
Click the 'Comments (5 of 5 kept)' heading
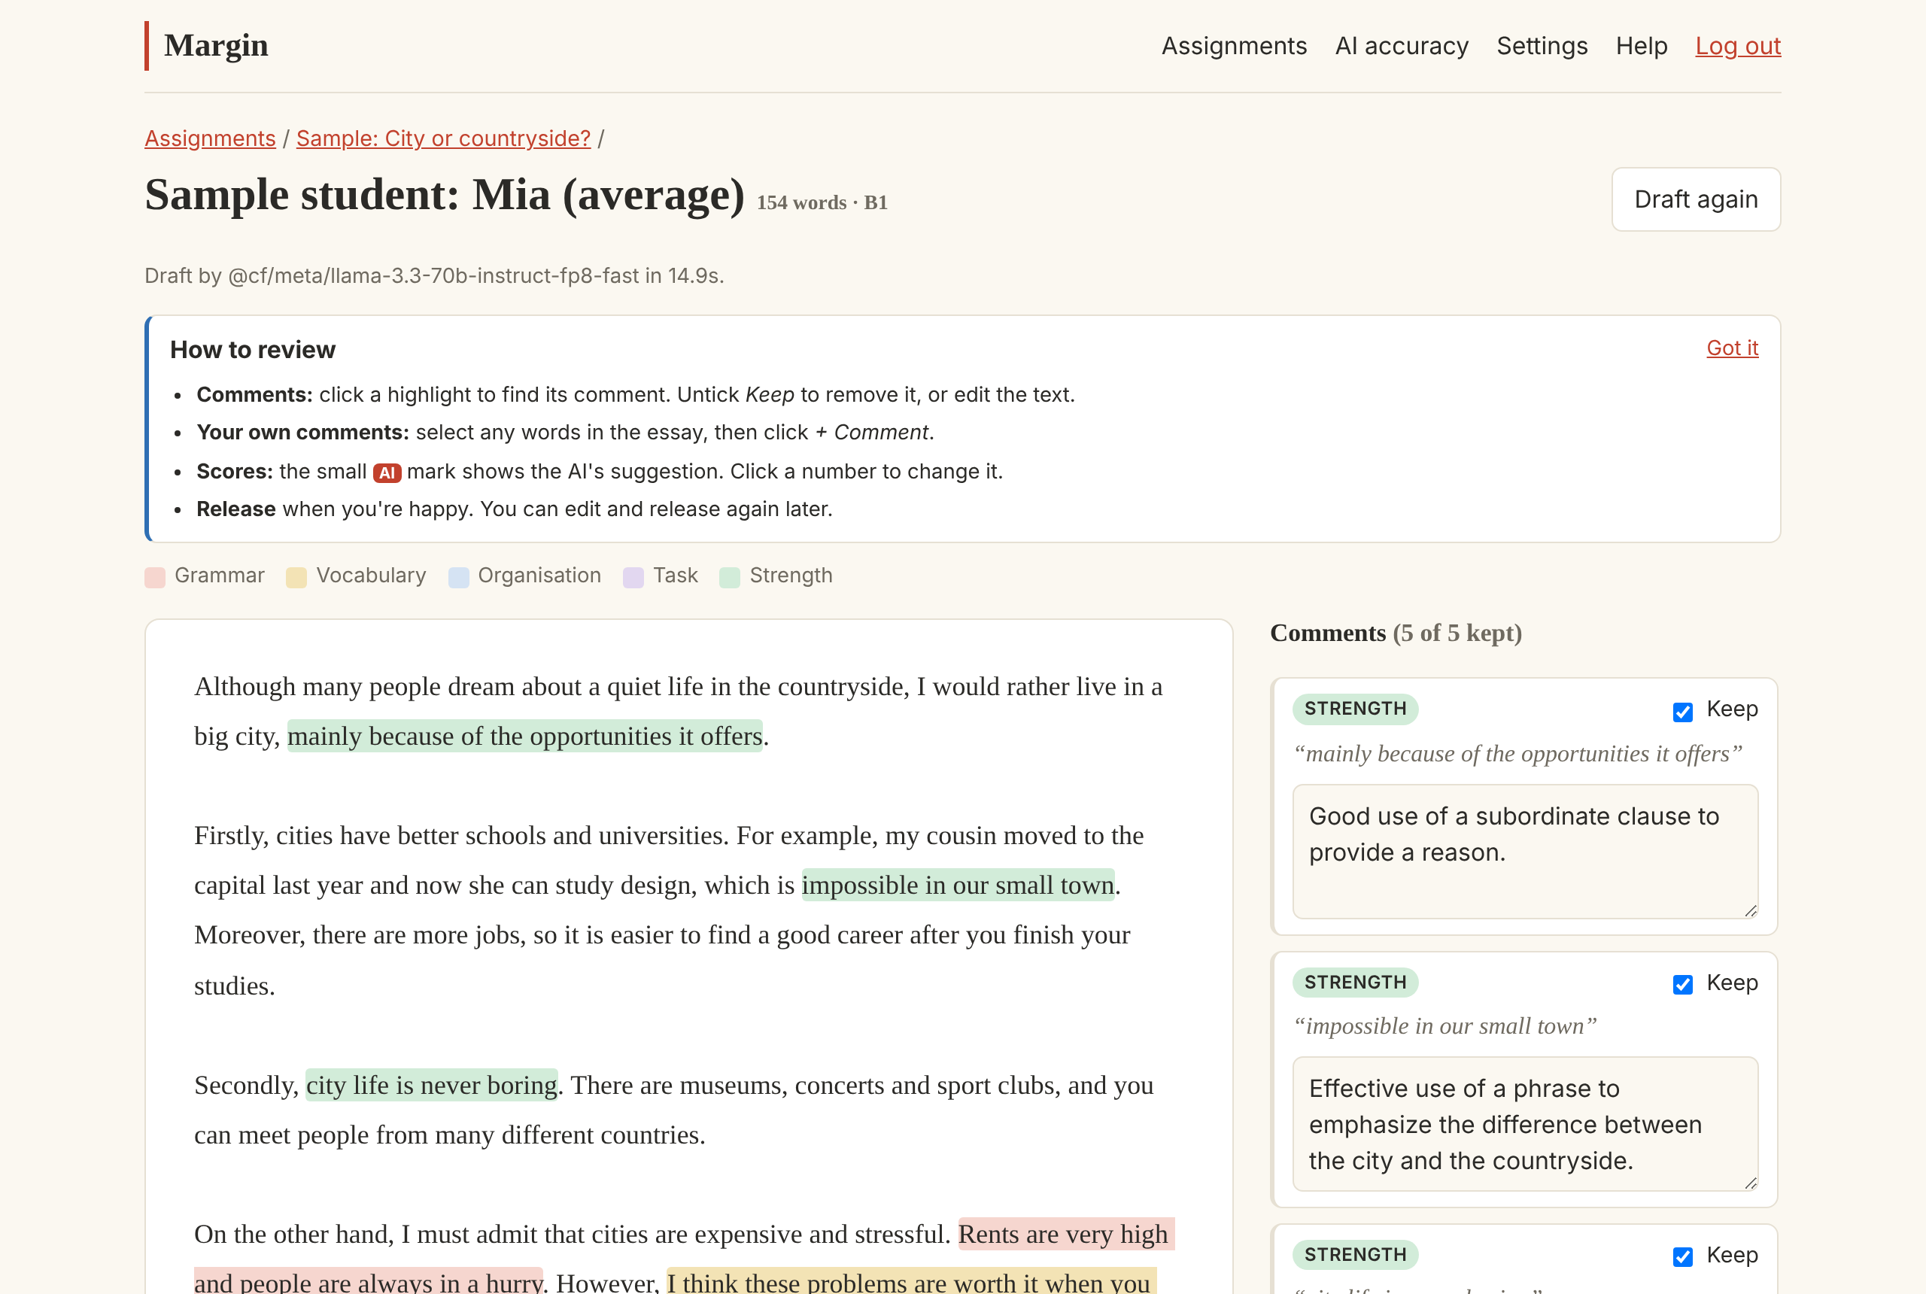tap(1396, 633)
